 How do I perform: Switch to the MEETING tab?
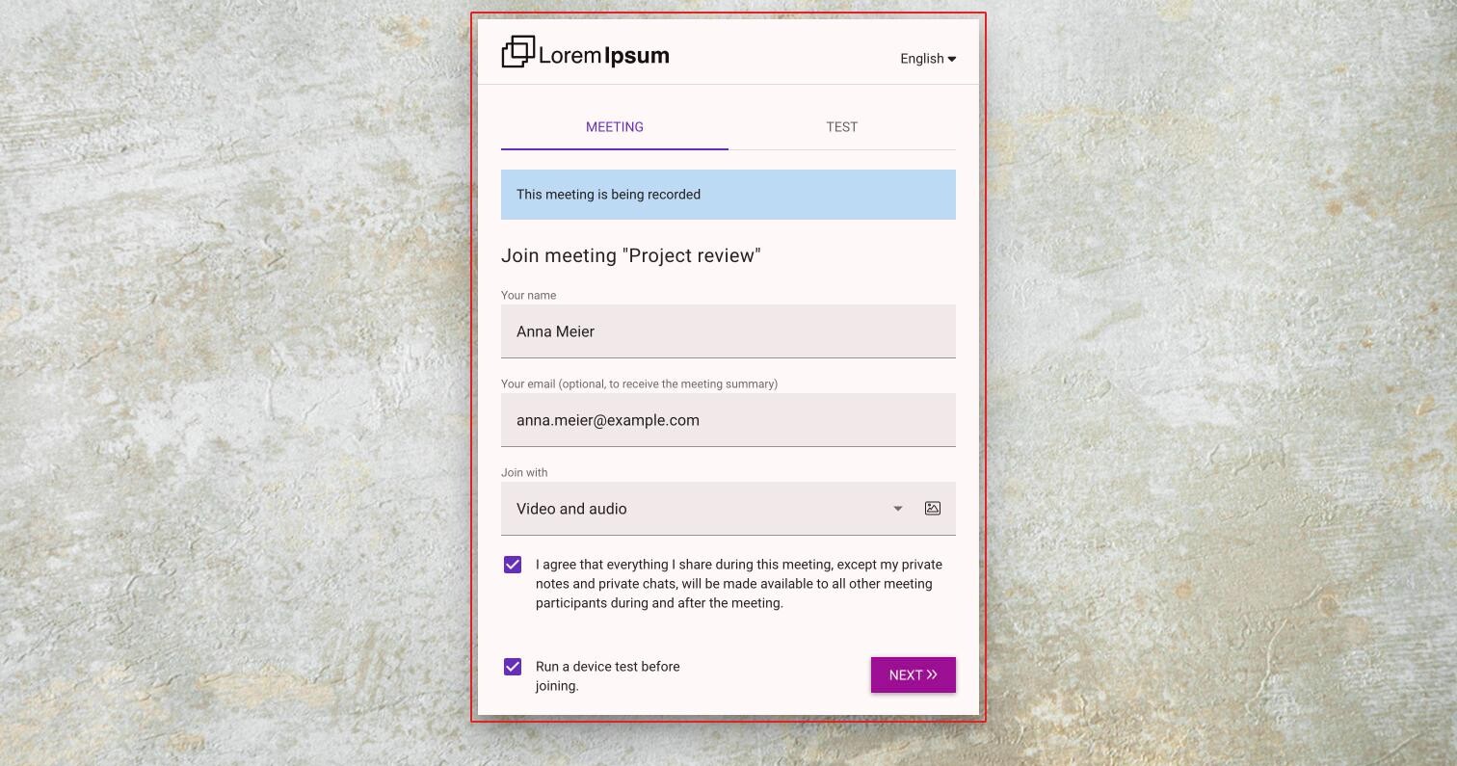click(x=615, y=127)
